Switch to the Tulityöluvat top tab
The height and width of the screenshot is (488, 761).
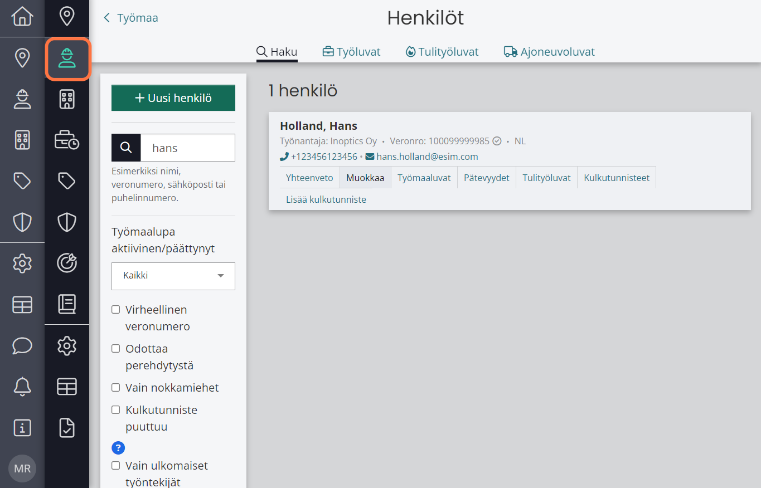coord(442,52)
